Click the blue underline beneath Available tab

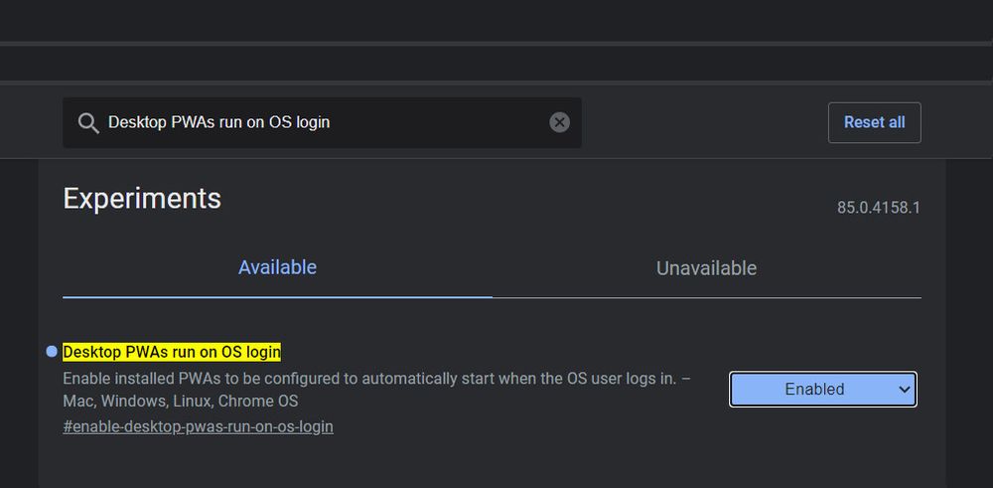277,296
